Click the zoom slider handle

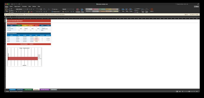pyautogui.click(x=189, y=92)
